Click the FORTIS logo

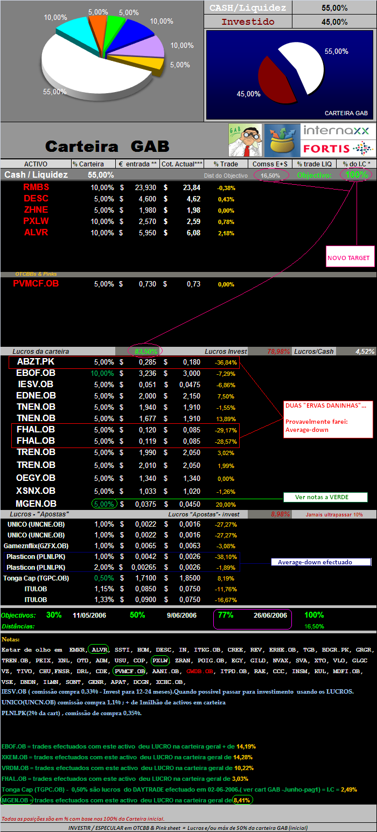(x=338, y=148)
